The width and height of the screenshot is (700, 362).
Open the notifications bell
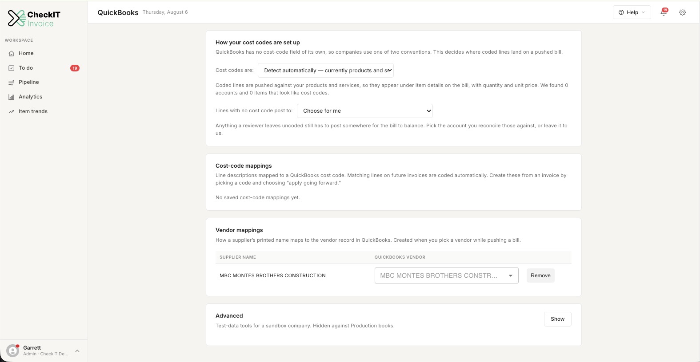(664, 12)
